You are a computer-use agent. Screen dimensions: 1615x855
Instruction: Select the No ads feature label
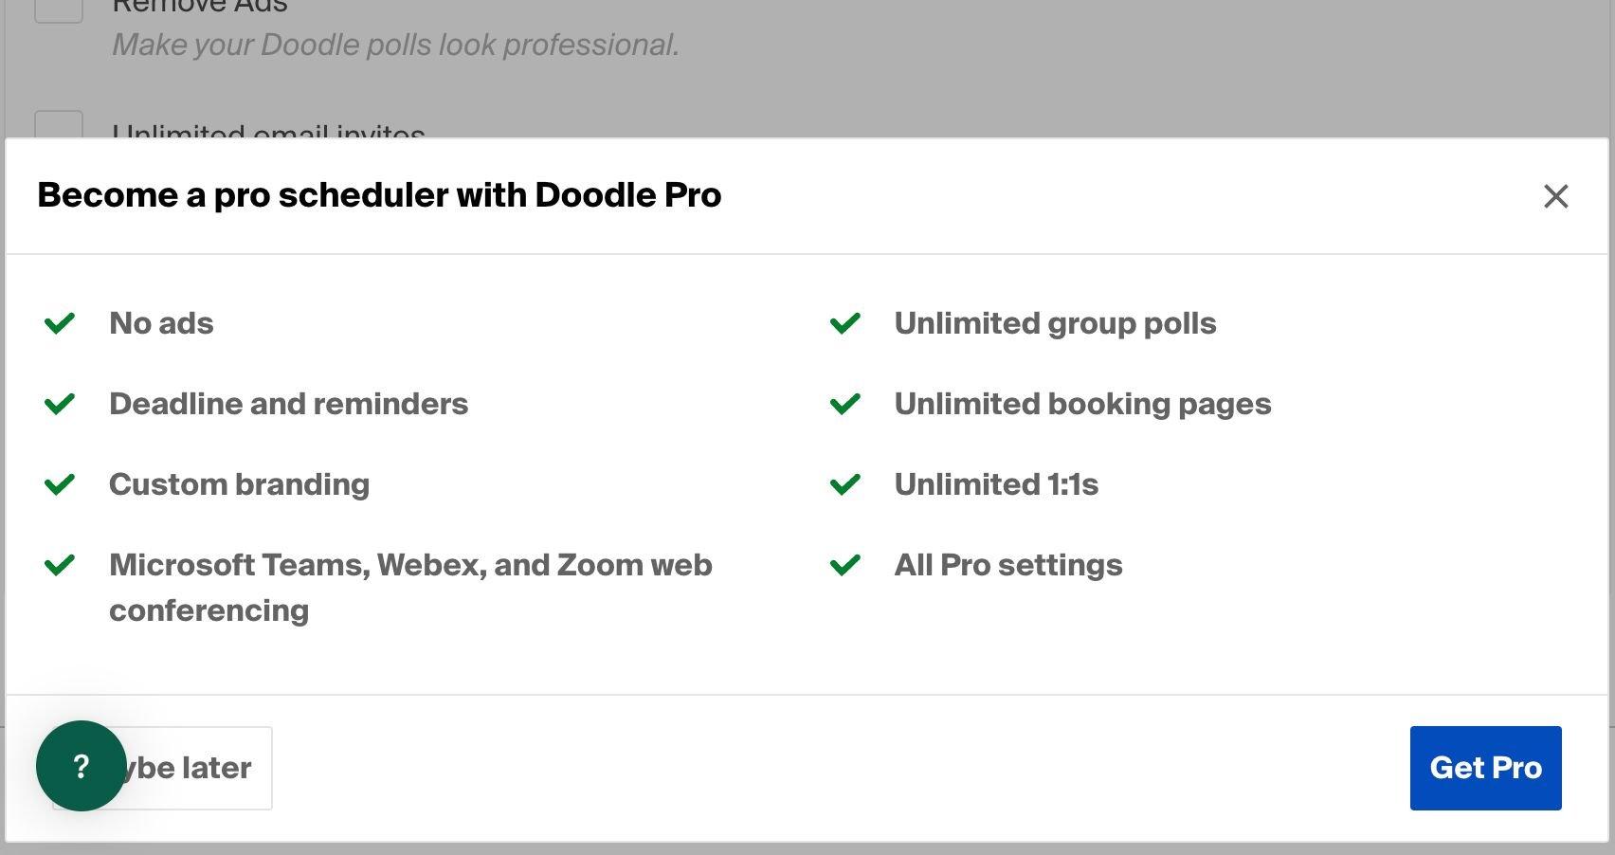pyautogui.click(x=162, y=325)
